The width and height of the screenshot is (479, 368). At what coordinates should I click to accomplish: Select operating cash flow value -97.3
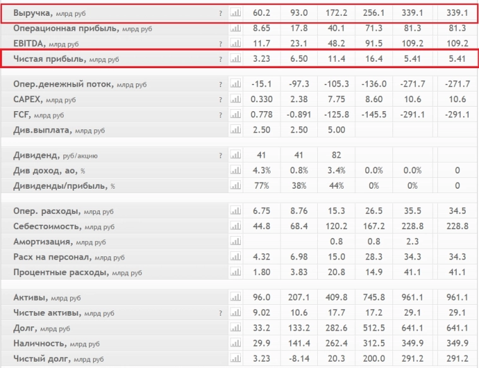click(x=299, y=84)
